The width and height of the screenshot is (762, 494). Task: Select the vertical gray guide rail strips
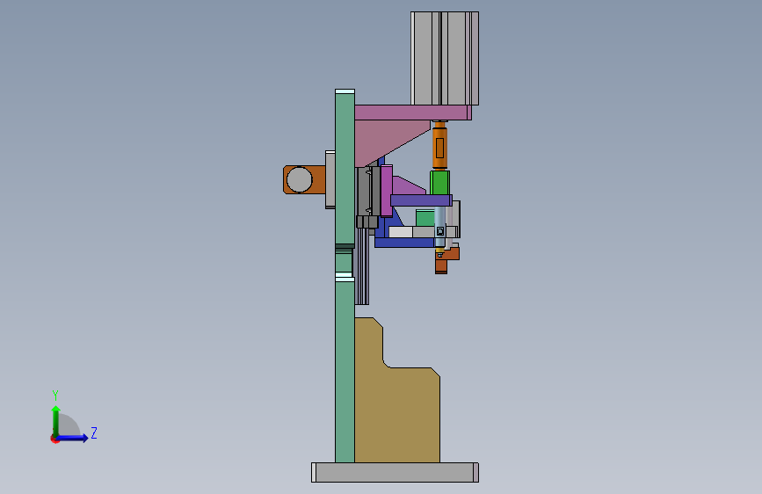[x=362, y=266]
